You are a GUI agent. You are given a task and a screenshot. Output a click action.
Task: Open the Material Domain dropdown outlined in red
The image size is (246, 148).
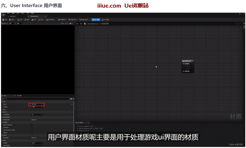36,104
